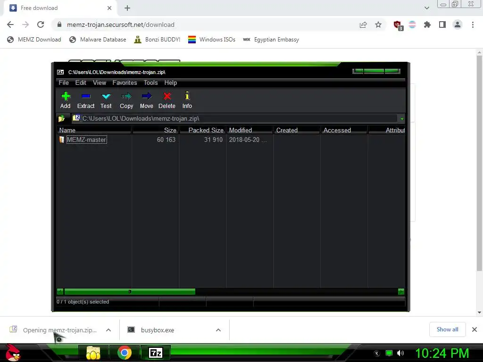Click the volume speaker tray icon
Viewport: 483px width, 362px height.
pos(400,353)
